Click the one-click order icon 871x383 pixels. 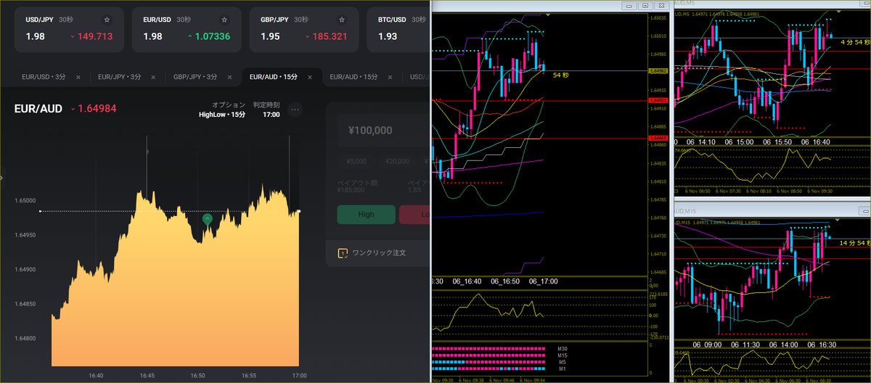(x=343, y=253)
